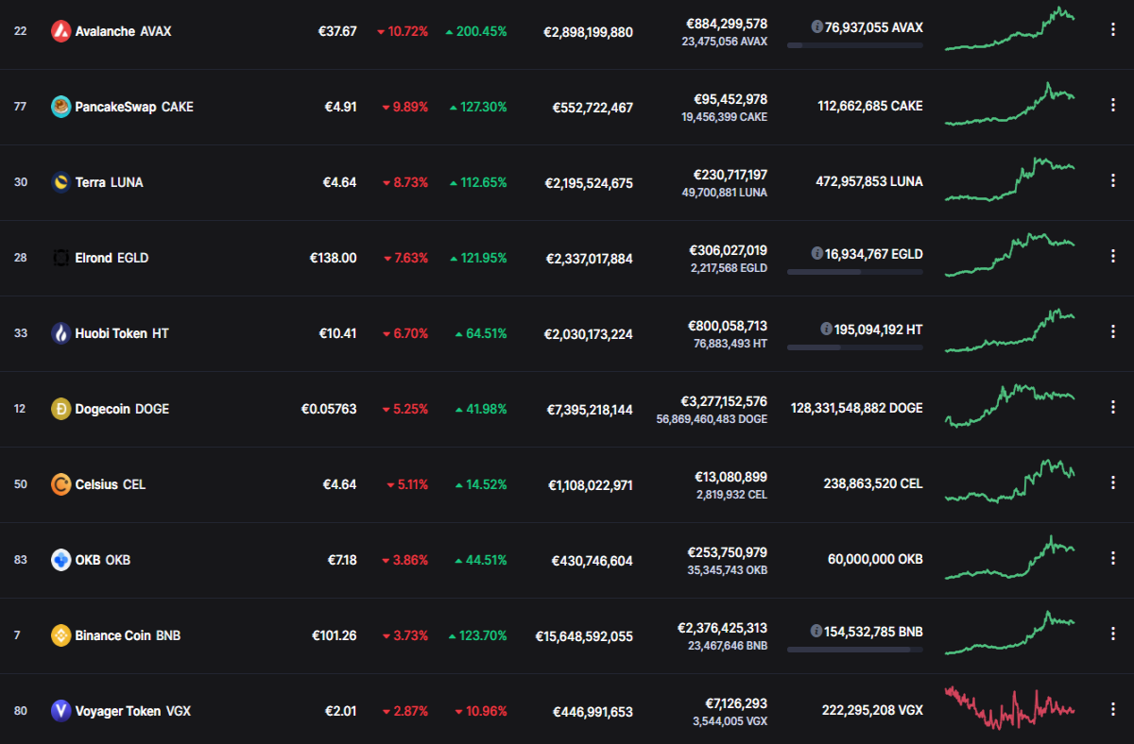Click Dogecoin price €0.05763
This screenshot has width=1134, height=744.
click(329, 409)
